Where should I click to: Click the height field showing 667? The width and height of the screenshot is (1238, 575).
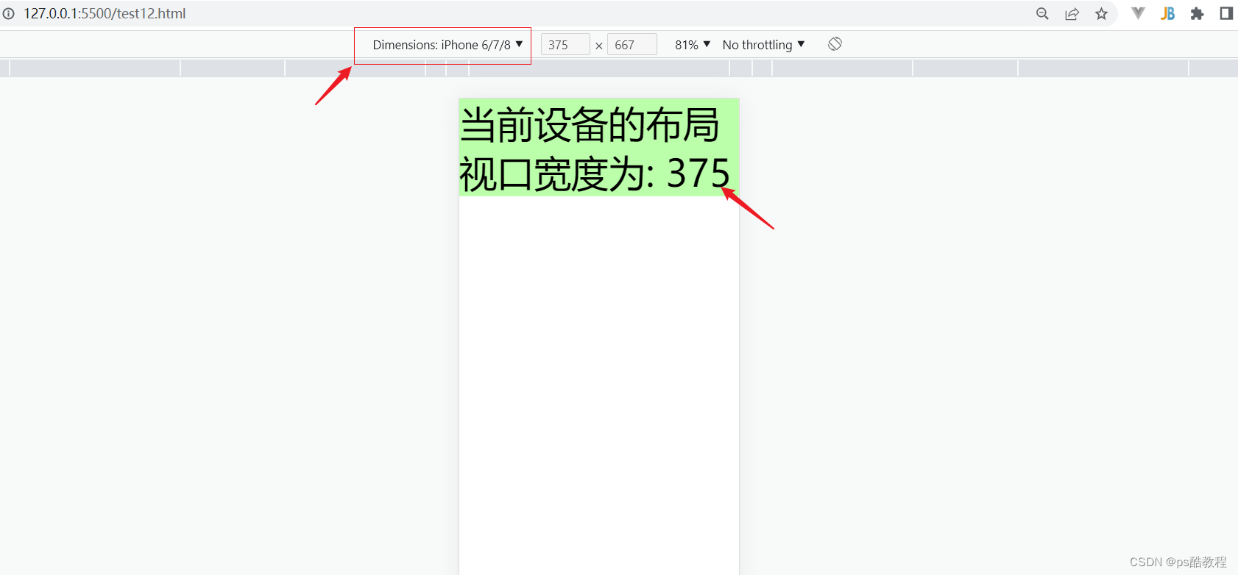pos(632,45)
